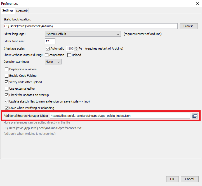Toggle Automatic interface scale checkbox

click(48, 48)
